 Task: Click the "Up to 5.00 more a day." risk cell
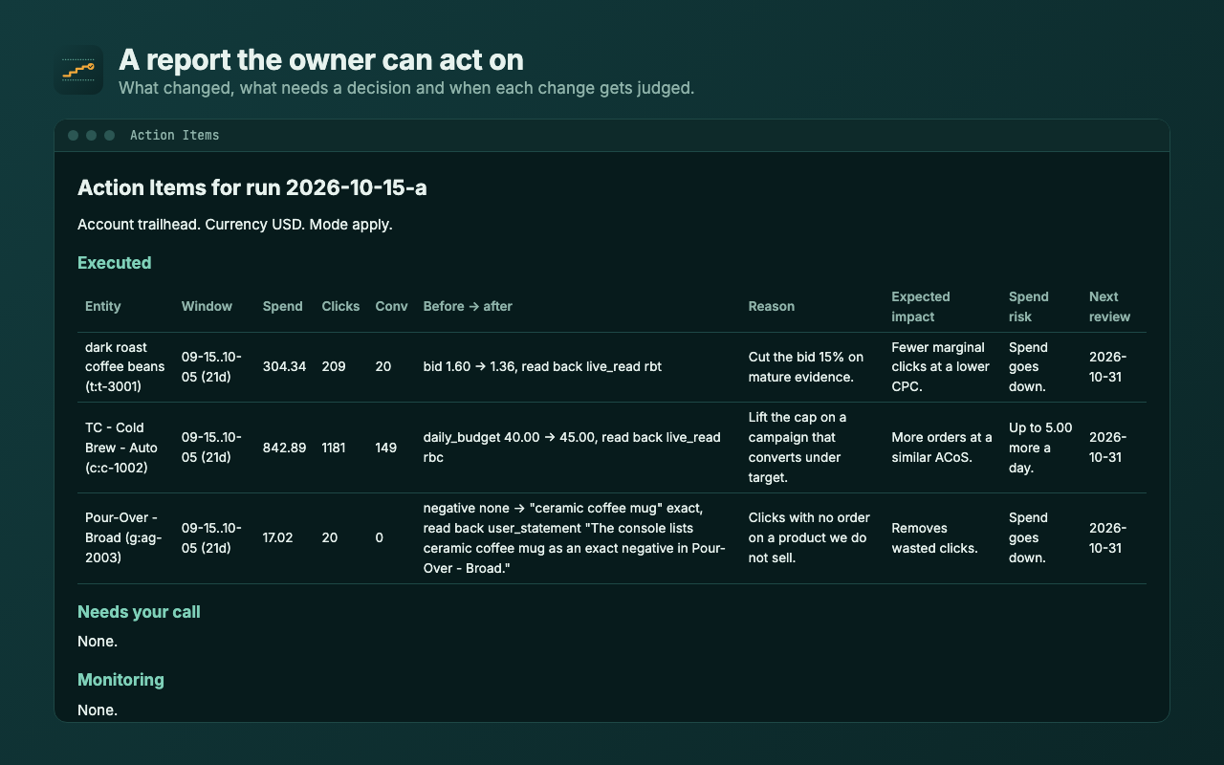coord(1040,448)
